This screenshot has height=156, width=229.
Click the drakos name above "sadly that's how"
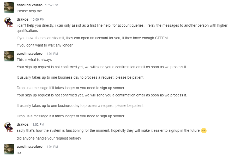(x=22, y=125)
